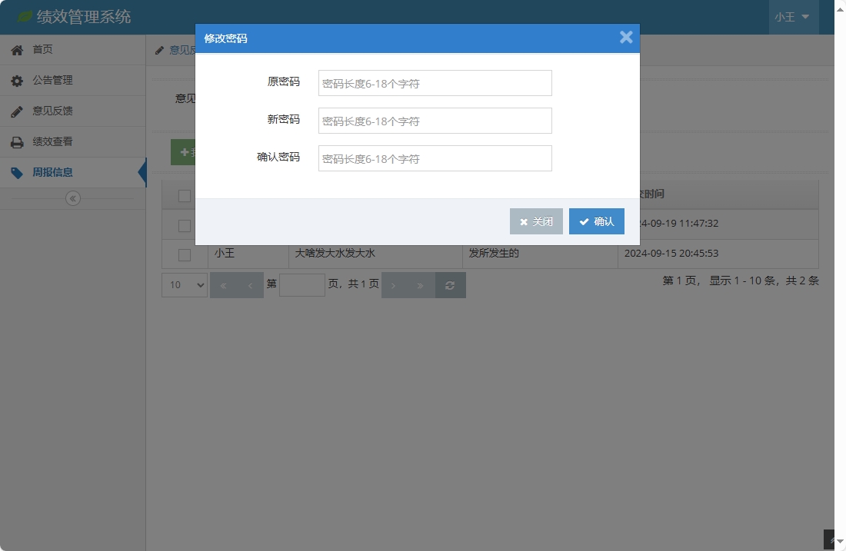Click the printer icon beside 绩效查看
This screenshot has height=551, width=846.
(x=17, y=141)
